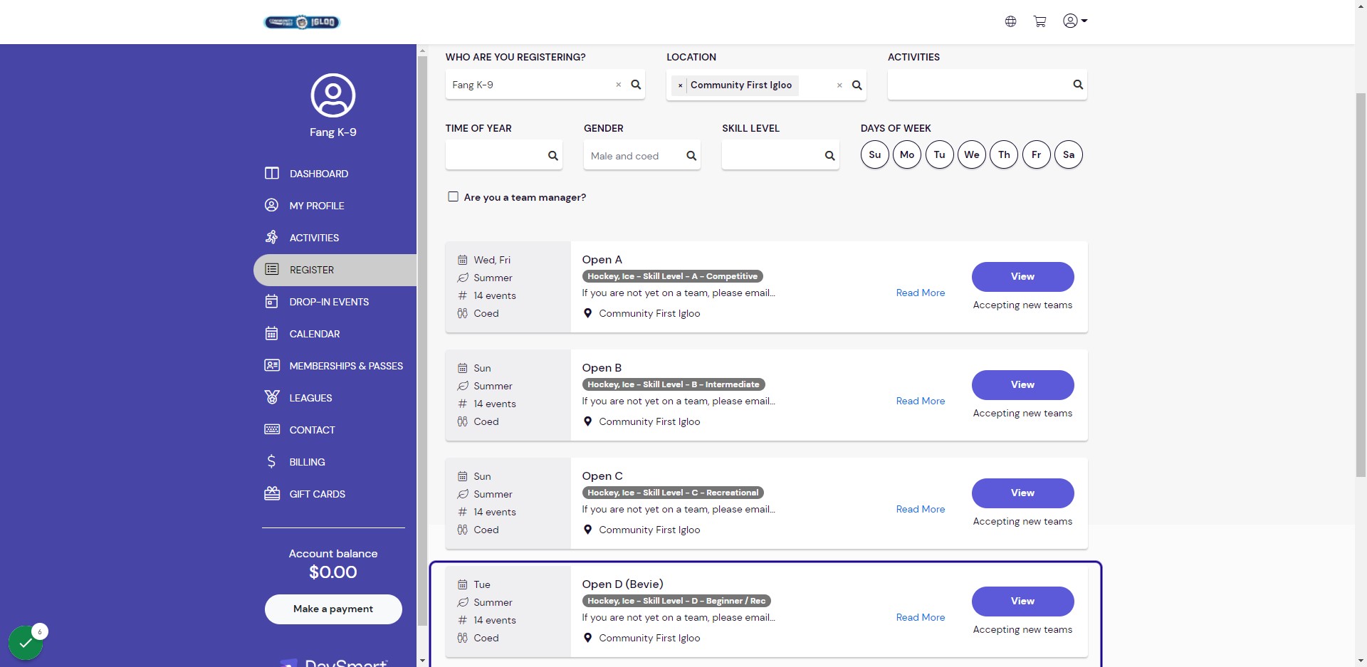Click the Memberships & Passes card icon
Screen dimensions: 1367x667
[x=271, y=365]
